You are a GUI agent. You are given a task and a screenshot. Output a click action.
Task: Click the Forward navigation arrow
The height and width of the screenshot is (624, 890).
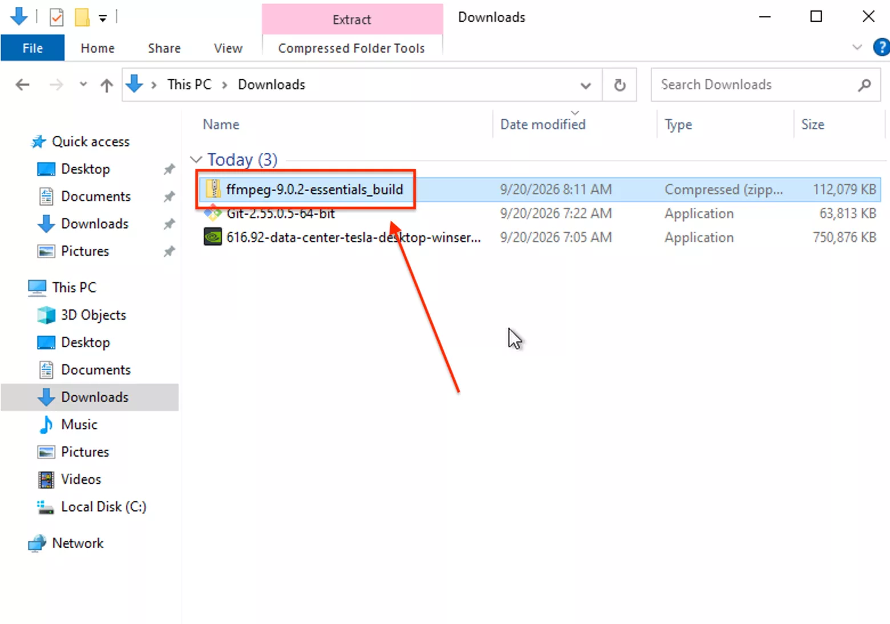tap(56, 85)
